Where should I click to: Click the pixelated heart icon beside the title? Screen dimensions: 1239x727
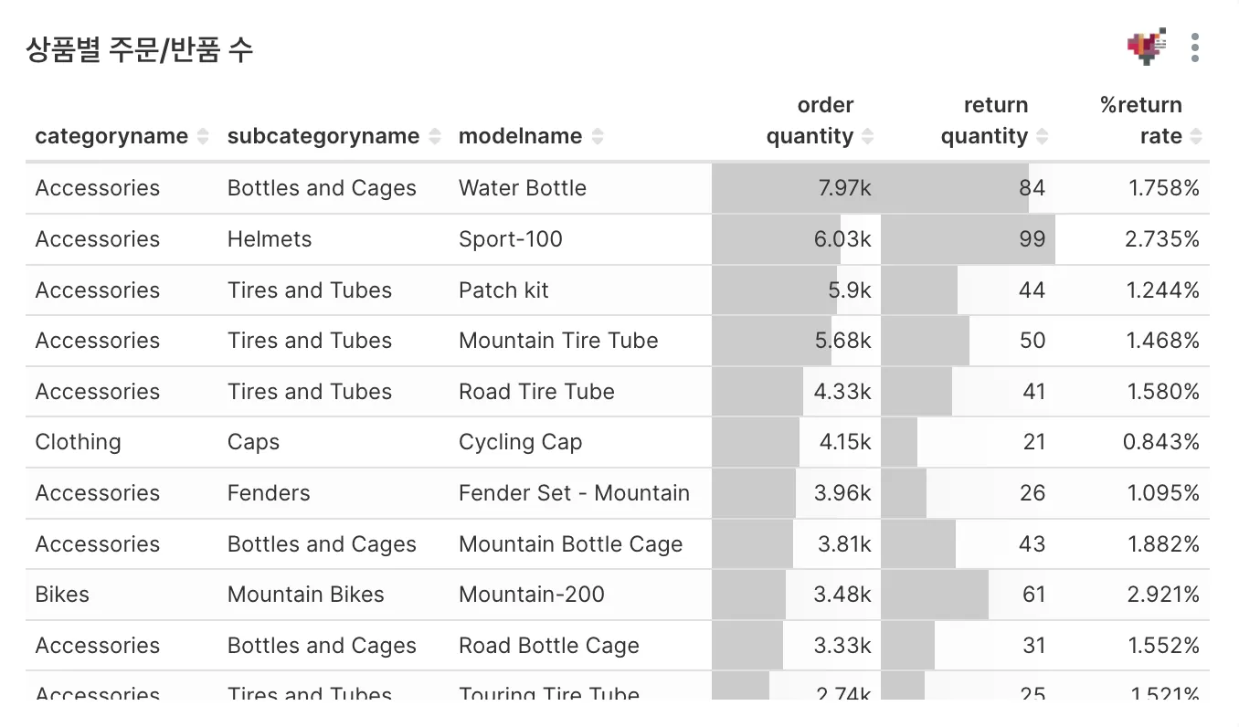click(x=1147, y=47)
